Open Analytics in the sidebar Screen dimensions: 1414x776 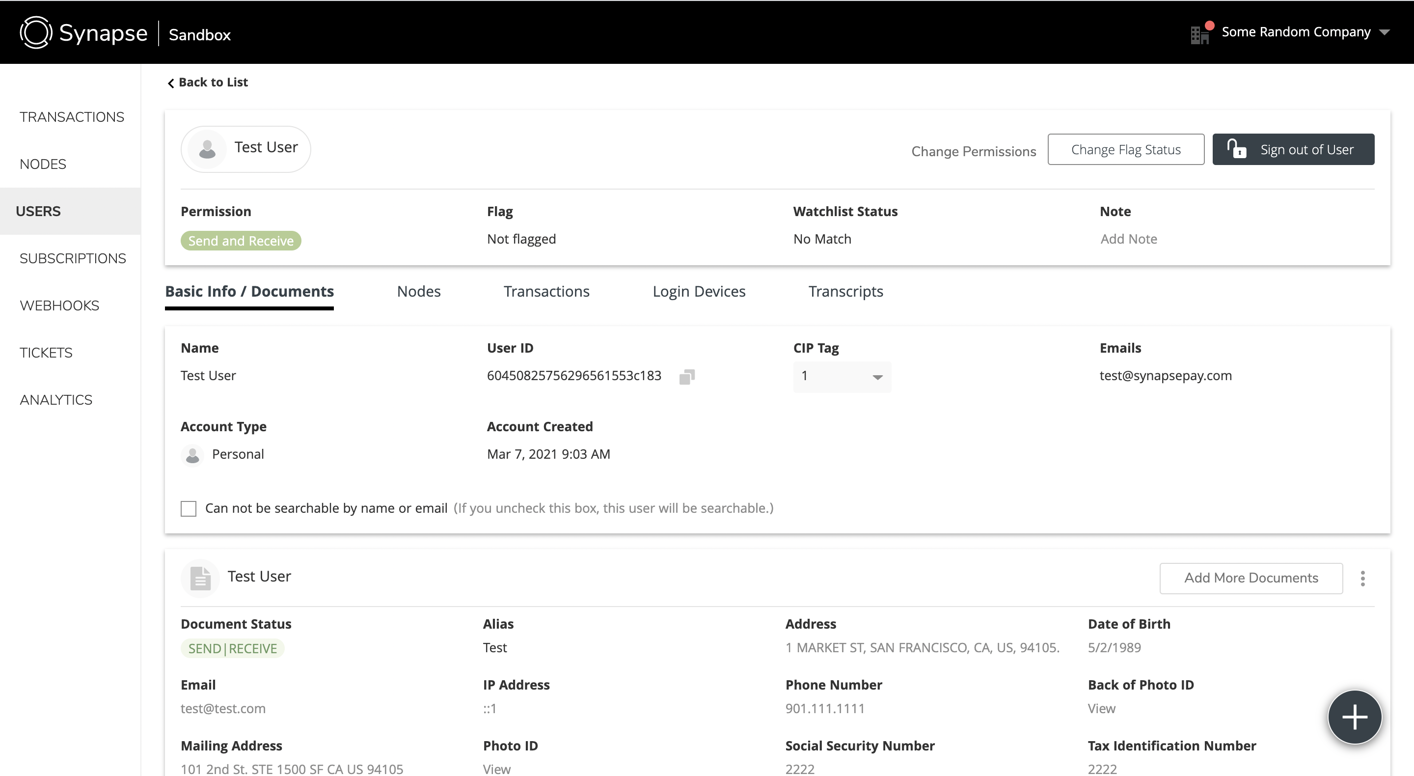tap(56, 400)
